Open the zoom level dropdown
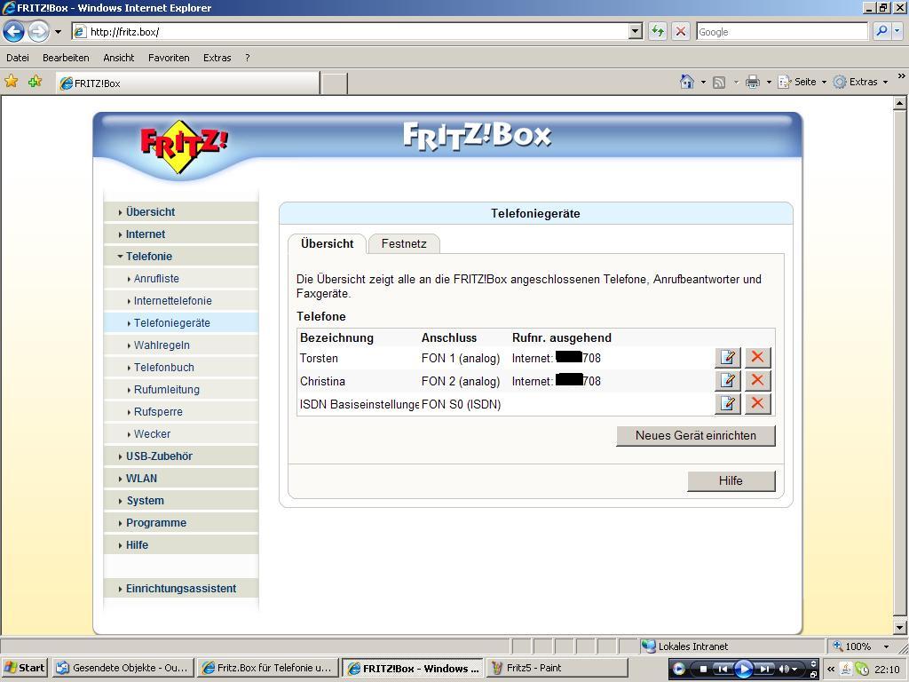The height and width of the screenshot is (682, 909). click(885, 646)
